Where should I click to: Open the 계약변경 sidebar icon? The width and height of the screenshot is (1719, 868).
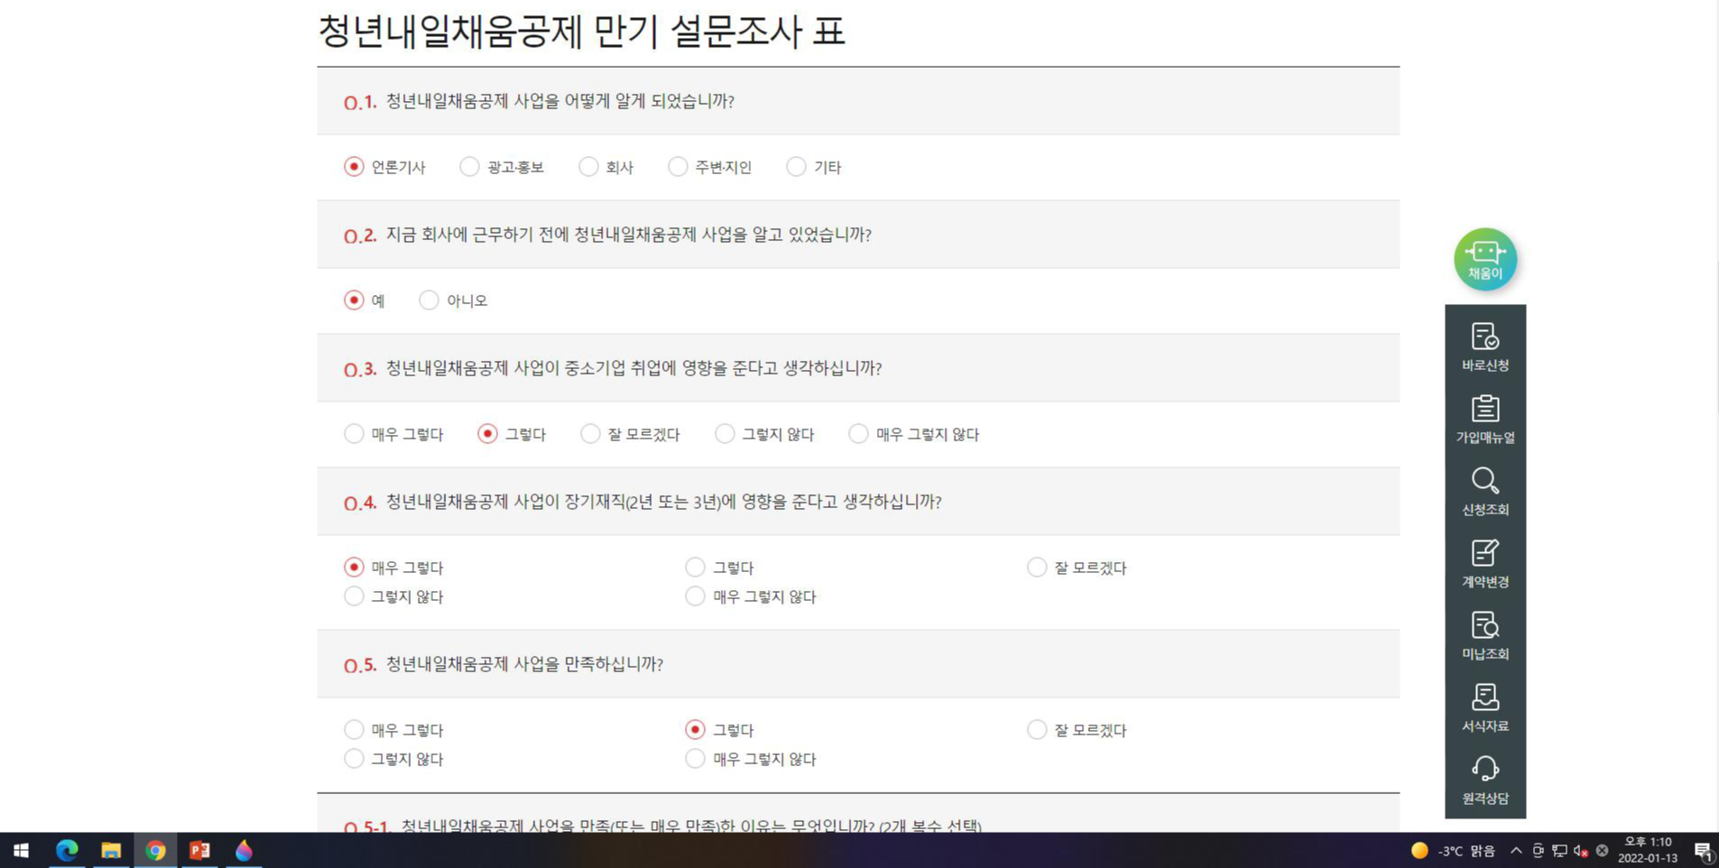(x=1484, y=564)
